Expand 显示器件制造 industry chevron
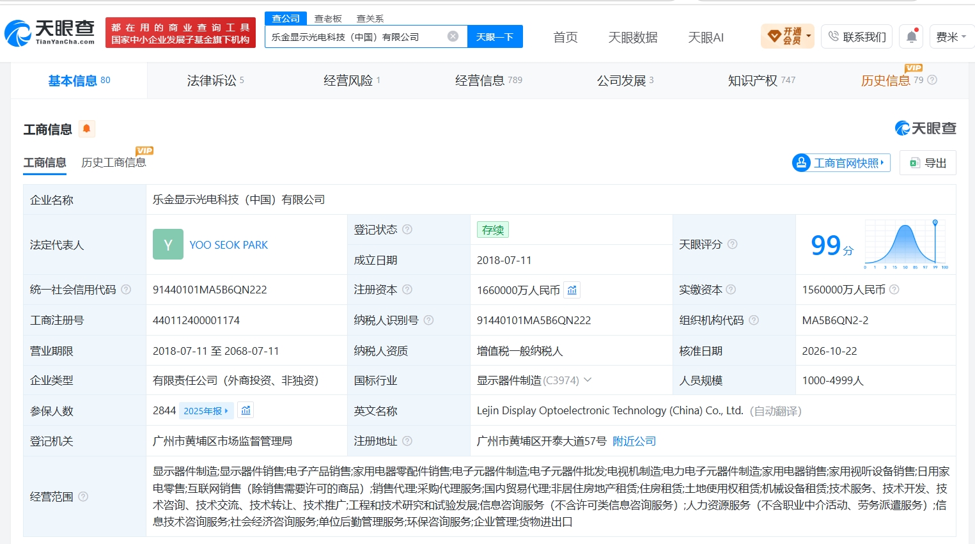This screenshot has height=544, width=975. click(588, 380)
